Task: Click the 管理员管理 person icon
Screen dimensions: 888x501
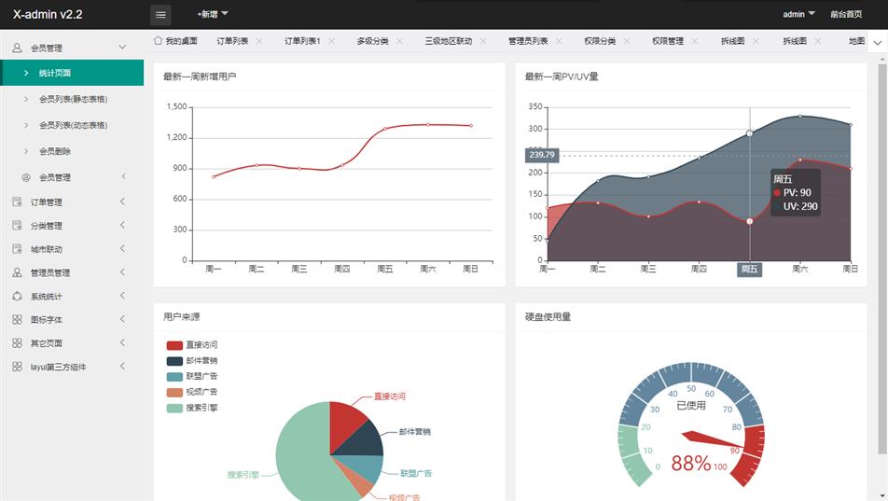Action: pyautogui.click(x=17, y=272)
